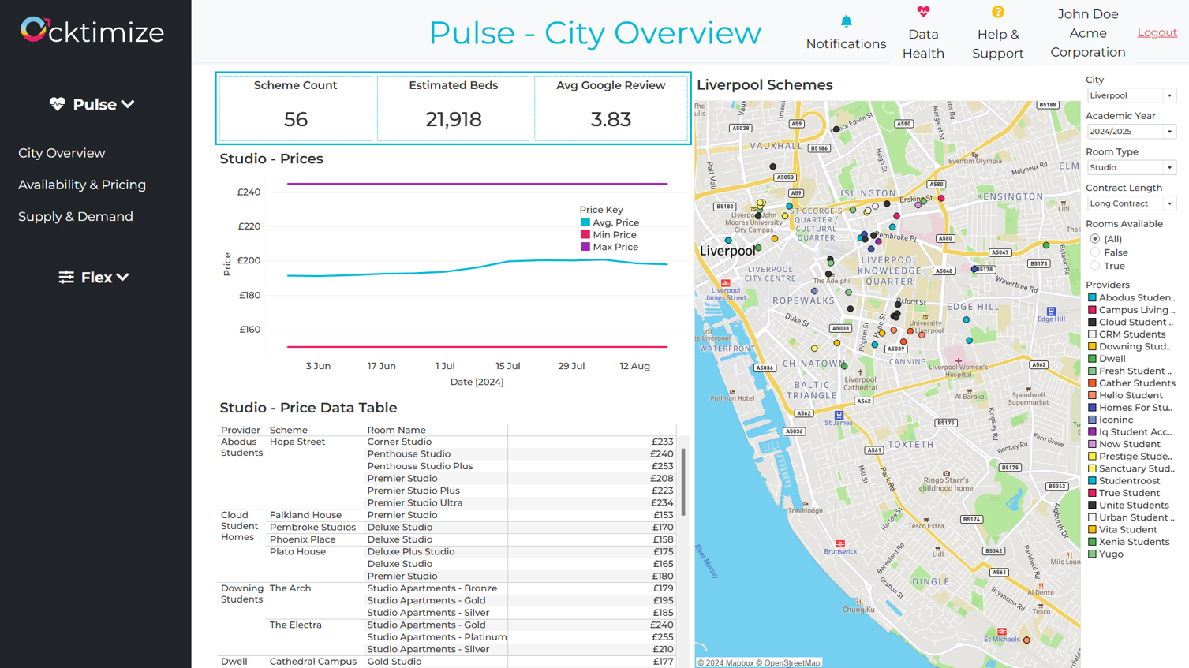
Task: Click the Avg Google Review card 3.83
Action: [611, 108]
